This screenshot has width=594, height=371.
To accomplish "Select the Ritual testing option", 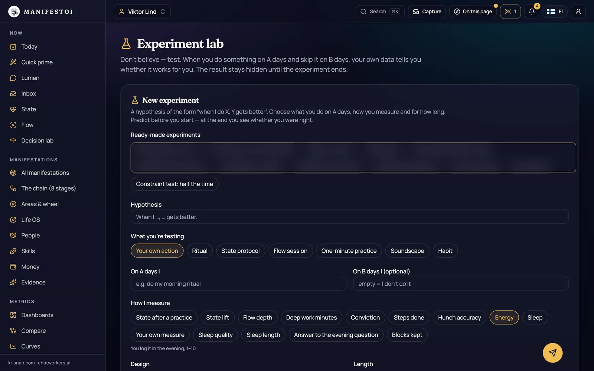I will point(200,251).
